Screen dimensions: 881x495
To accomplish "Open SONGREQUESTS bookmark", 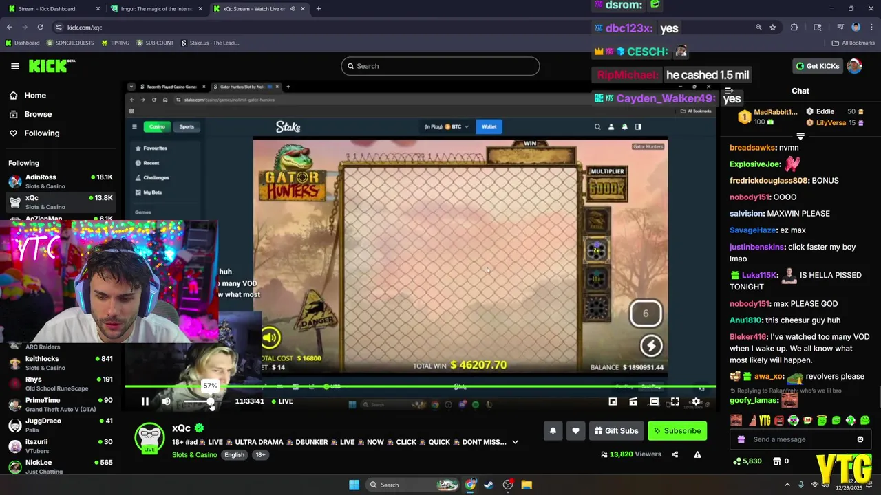I will [70, 43].
